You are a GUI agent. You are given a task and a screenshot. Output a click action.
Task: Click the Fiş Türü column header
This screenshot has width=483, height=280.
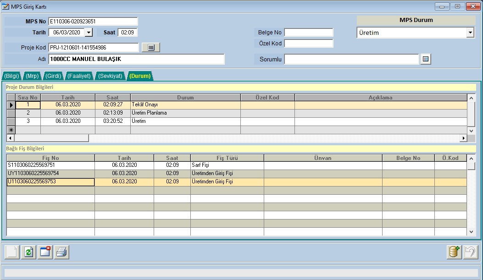pos(227,158)
